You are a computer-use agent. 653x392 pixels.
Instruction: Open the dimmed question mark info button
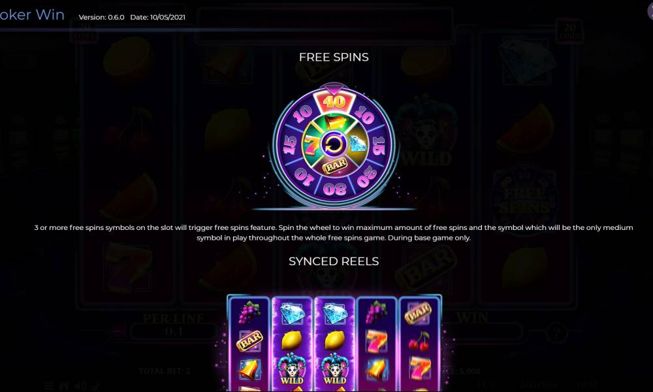click(557, 333)
